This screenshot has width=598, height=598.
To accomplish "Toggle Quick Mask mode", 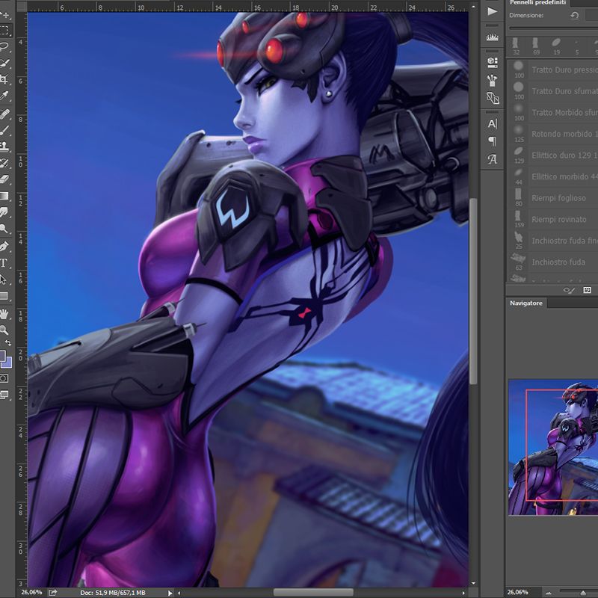I will pyautogui.click(x=4, y=378).
